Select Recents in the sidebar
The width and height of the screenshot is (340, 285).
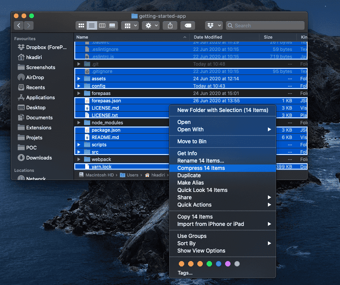click(32, 87)
